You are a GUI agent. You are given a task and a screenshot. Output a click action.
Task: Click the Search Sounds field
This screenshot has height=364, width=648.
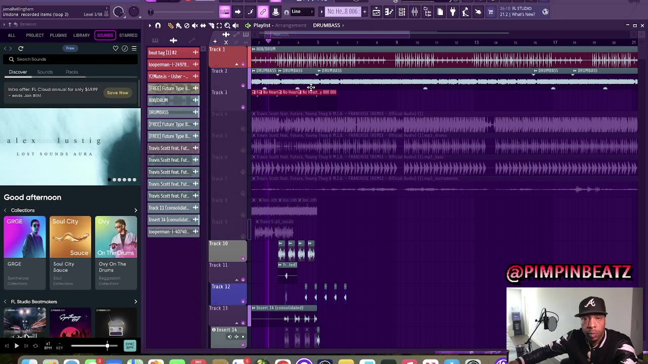click(x=70, y=59)
